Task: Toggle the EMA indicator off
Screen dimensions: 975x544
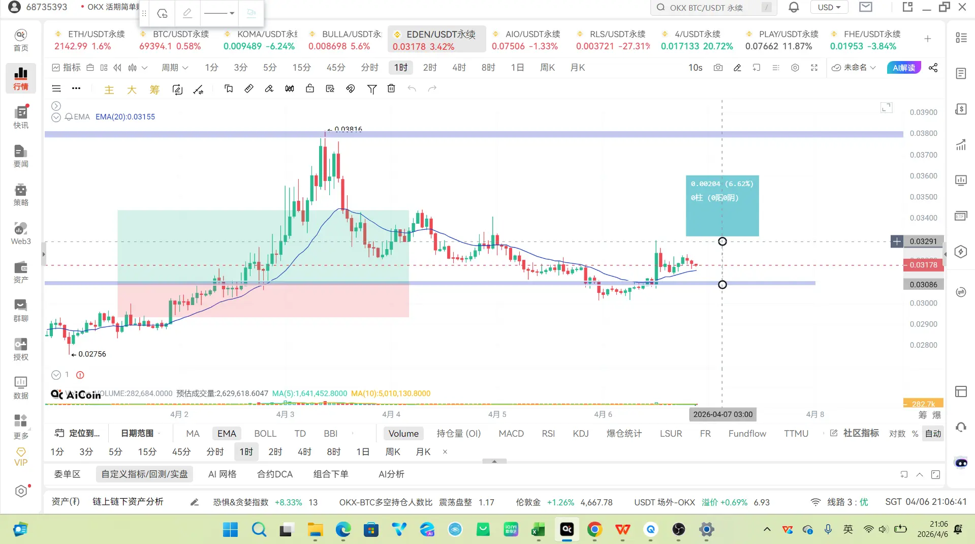Action: [x=227, y=434]
